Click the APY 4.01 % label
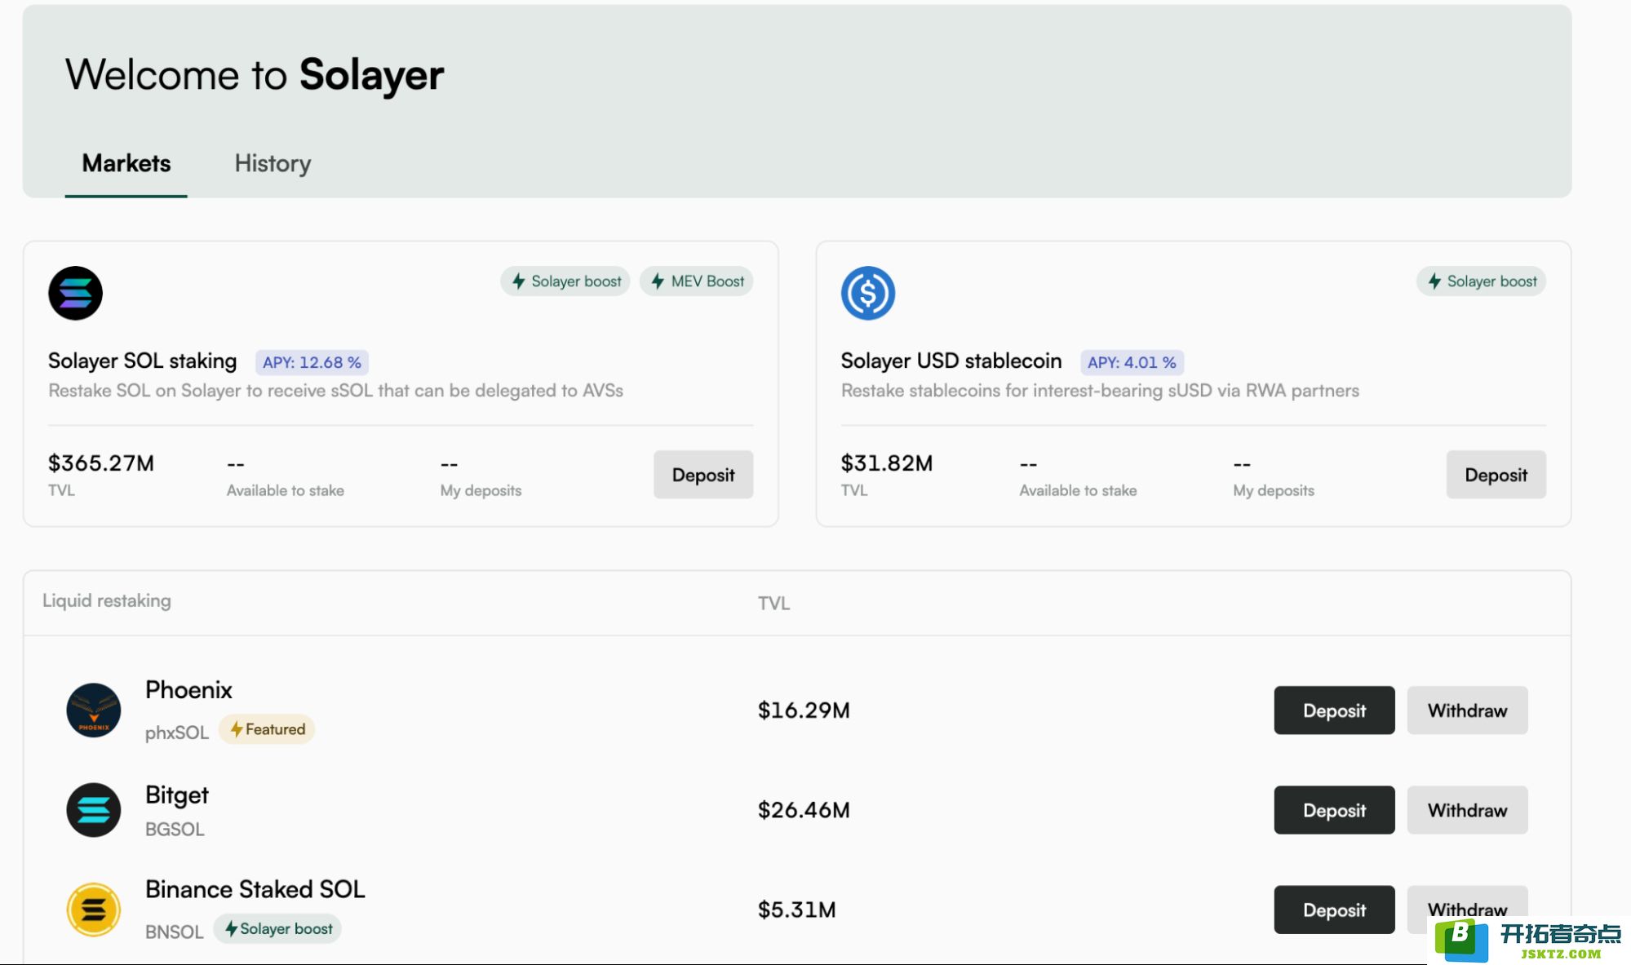 pyautogui.click(x=1132, y=362)
